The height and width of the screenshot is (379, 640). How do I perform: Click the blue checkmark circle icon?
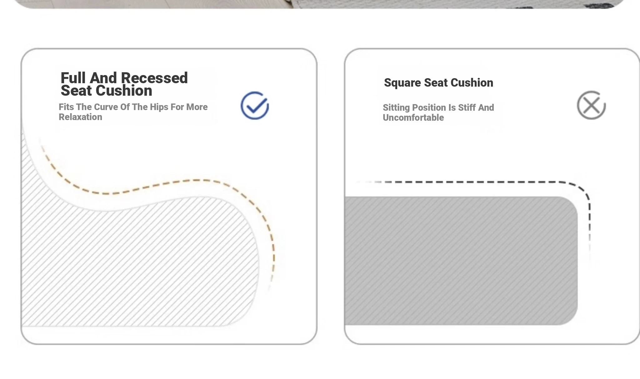[x=255, y=106]
